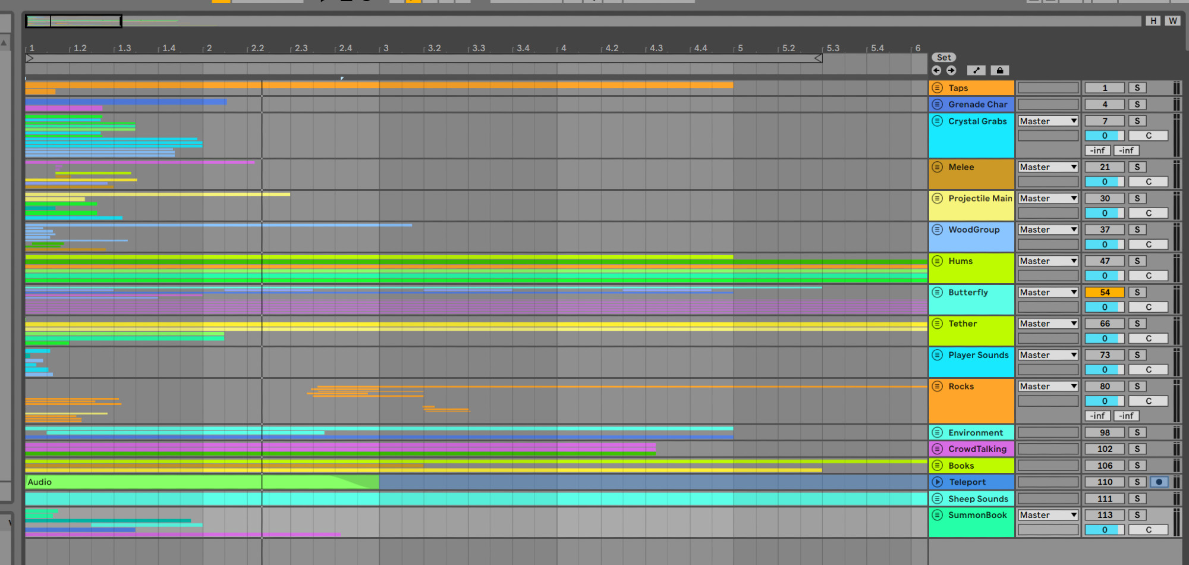The image size is (1189, 565).
Task: Open Melee output Master dropdown
Action: (x=1048, y=167)
